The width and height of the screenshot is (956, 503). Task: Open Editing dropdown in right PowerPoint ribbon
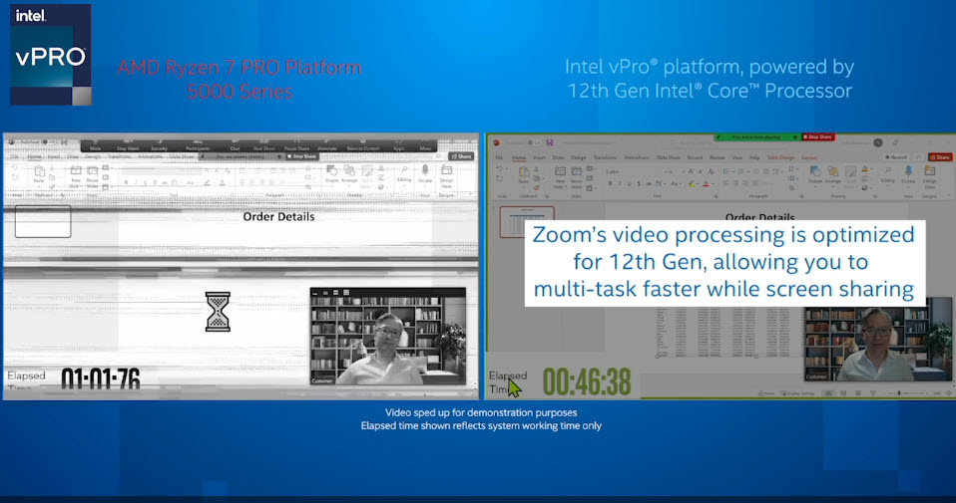tap(888, 175)
